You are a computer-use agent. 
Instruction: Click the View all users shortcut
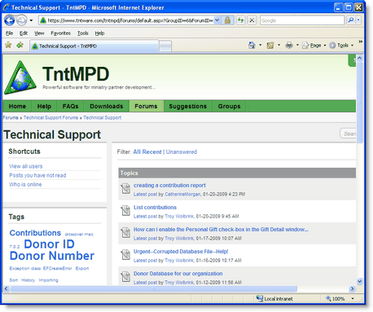click(26, 166)
